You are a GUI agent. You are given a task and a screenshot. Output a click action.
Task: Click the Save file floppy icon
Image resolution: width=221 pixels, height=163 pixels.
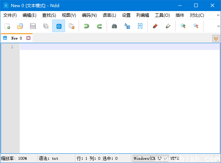pos(33,26)
